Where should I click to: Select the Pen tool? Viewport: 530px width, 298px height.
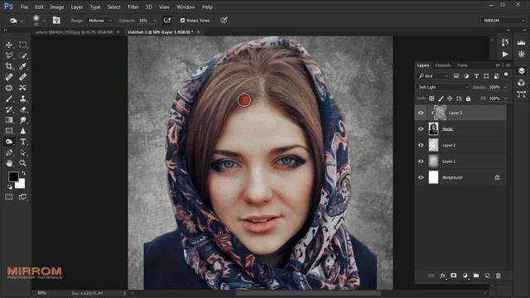[9, 152]
